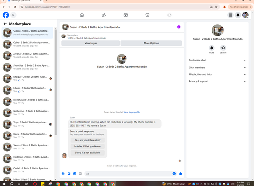Viewport: 254px width, 186px height.
Task: Go back using the Marketplace arrow
Action: tap(5, 24)
